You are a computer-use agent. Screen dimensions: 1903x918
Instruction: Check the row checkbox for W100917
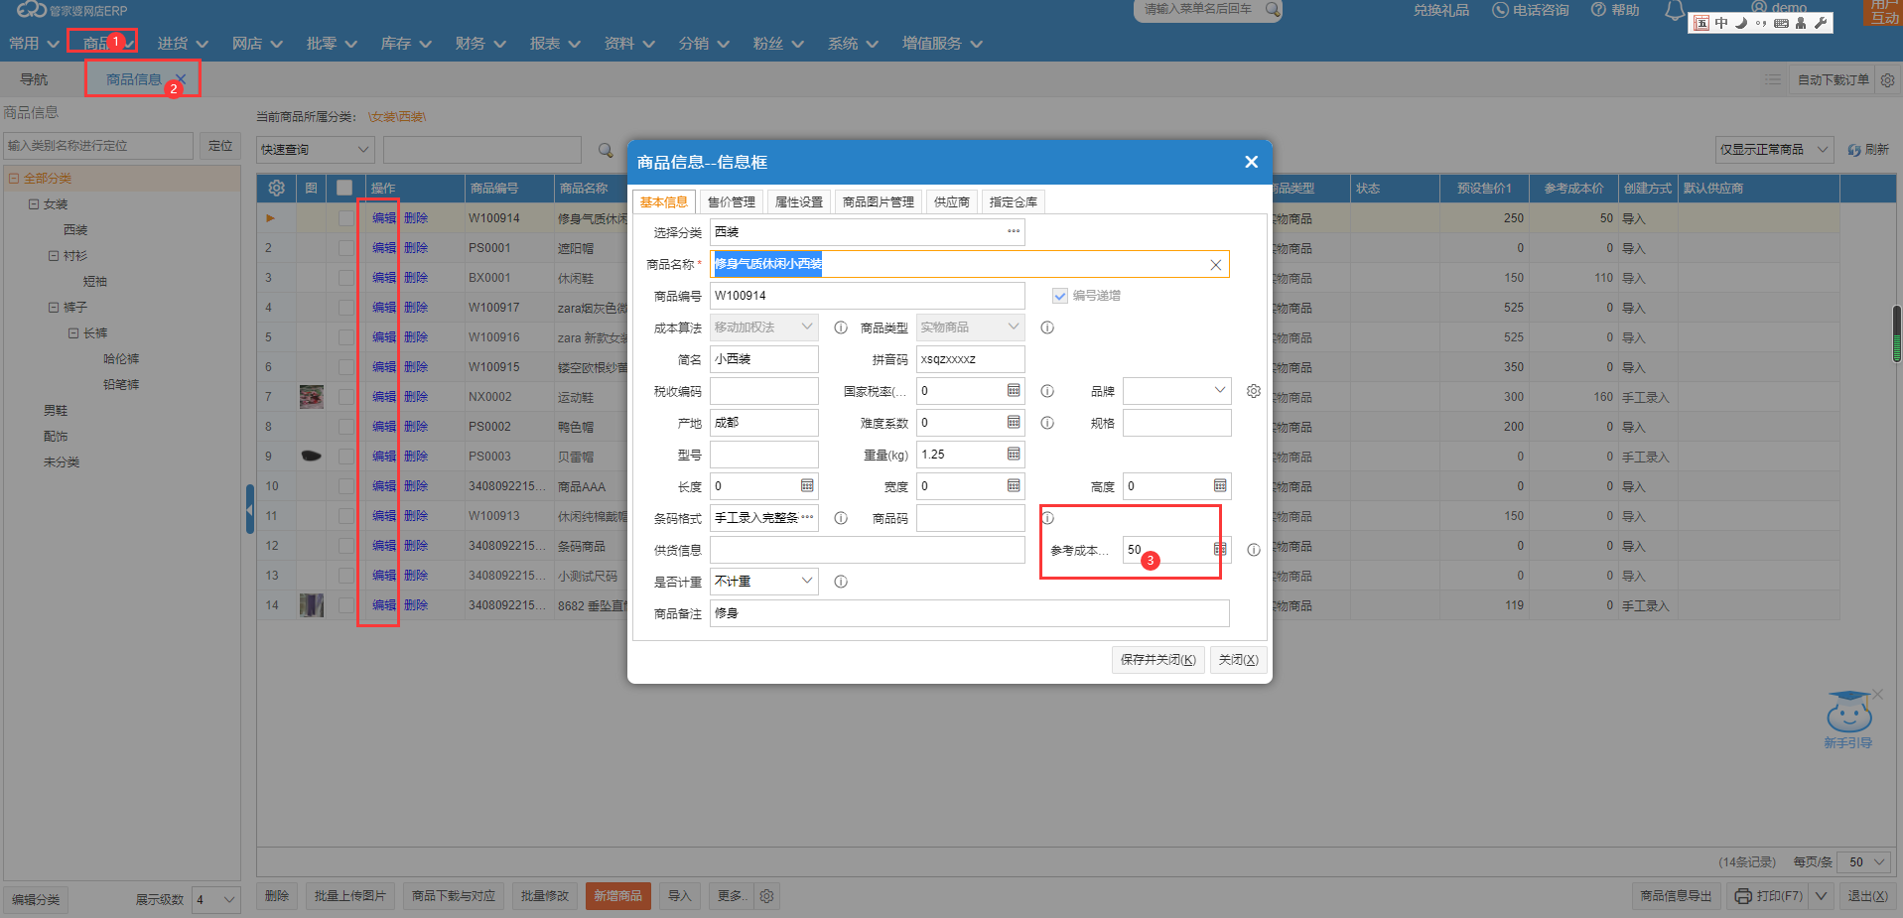[345, 308]
